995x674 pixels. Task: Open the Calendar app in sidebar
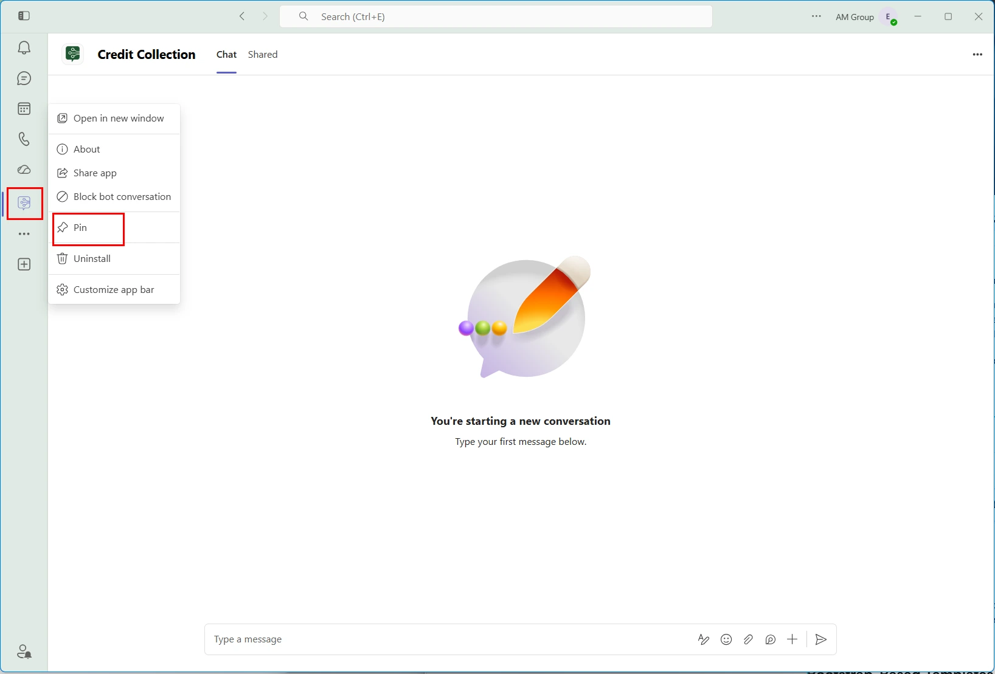24,109
